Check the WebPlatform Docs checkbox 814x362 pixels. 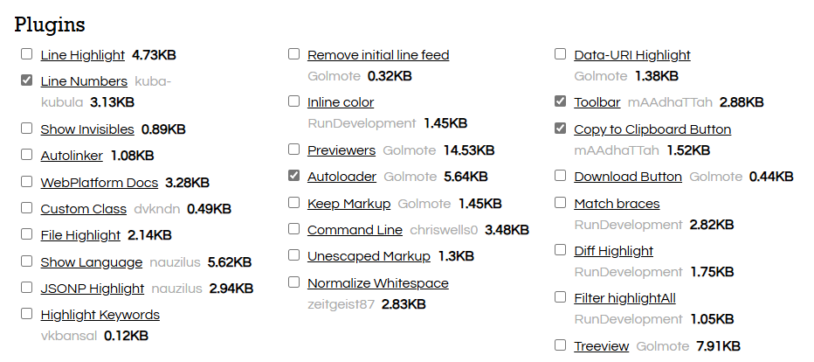point(26,182)
